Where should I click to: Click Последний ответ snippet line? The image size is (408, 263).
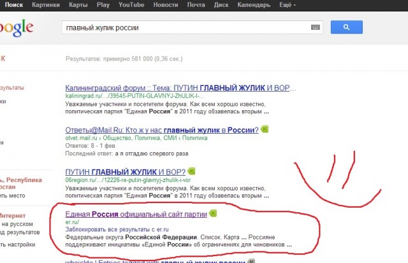(x=126, y=153)
